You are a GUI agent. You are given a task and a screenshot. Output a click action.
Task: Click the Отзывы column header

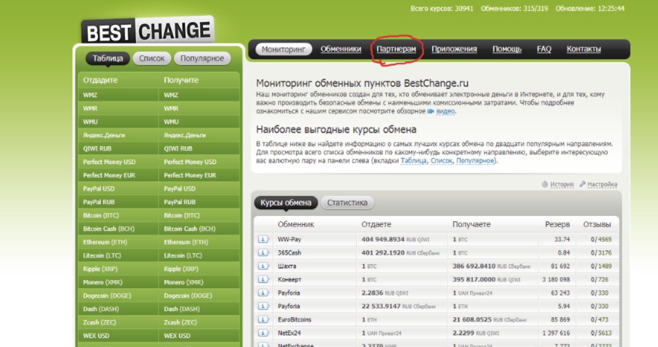point(597,224)
